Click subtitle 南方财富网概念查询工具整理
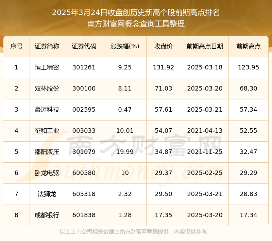 click(x=136, y=24)
